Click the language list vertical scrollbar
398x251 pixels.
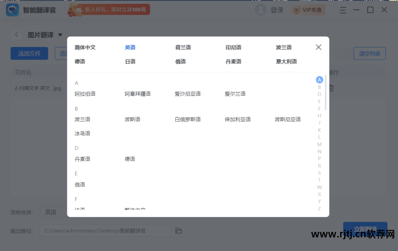click(x=326, y=93)
